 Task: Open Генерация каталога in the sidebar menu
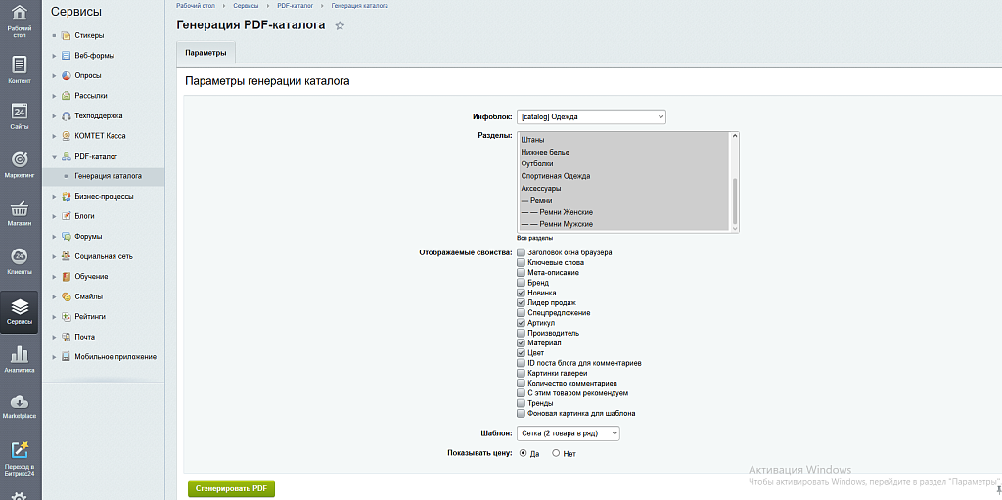[x=108, y=176]
